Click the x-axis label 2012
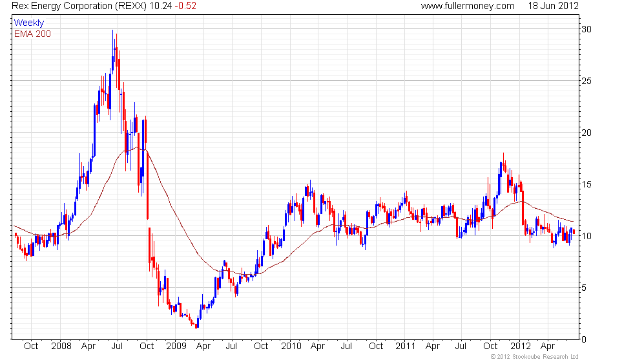This screenshot has height=362, width=633. point(521,346)
